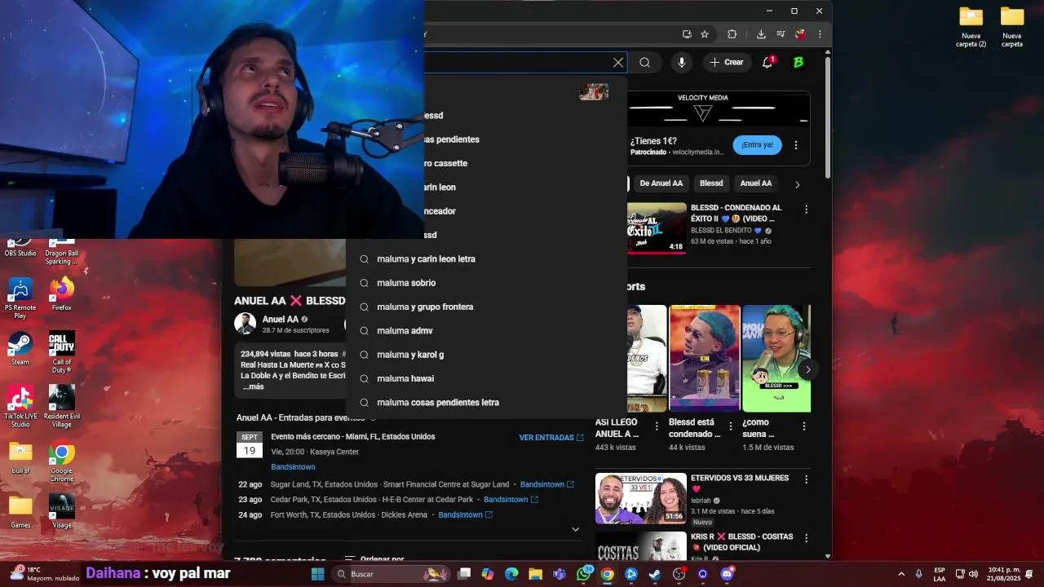Select De Anuel AA filter chip

(x=661, y=183)
